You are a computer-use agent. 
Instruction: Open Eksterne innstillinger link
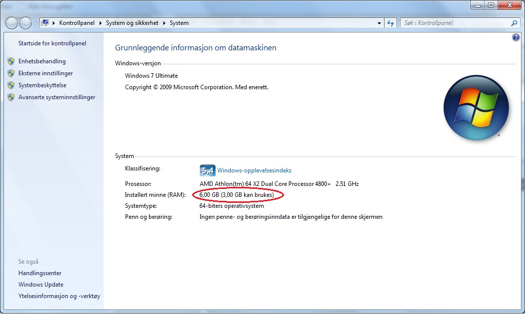[45, 73]
